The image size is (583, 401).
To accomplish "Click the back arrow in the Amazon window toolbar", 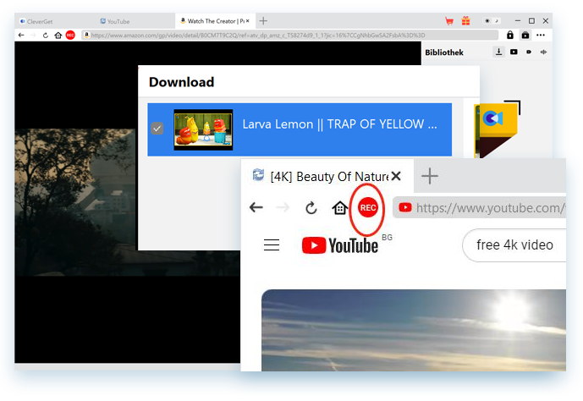I will [x=21, y=36].
